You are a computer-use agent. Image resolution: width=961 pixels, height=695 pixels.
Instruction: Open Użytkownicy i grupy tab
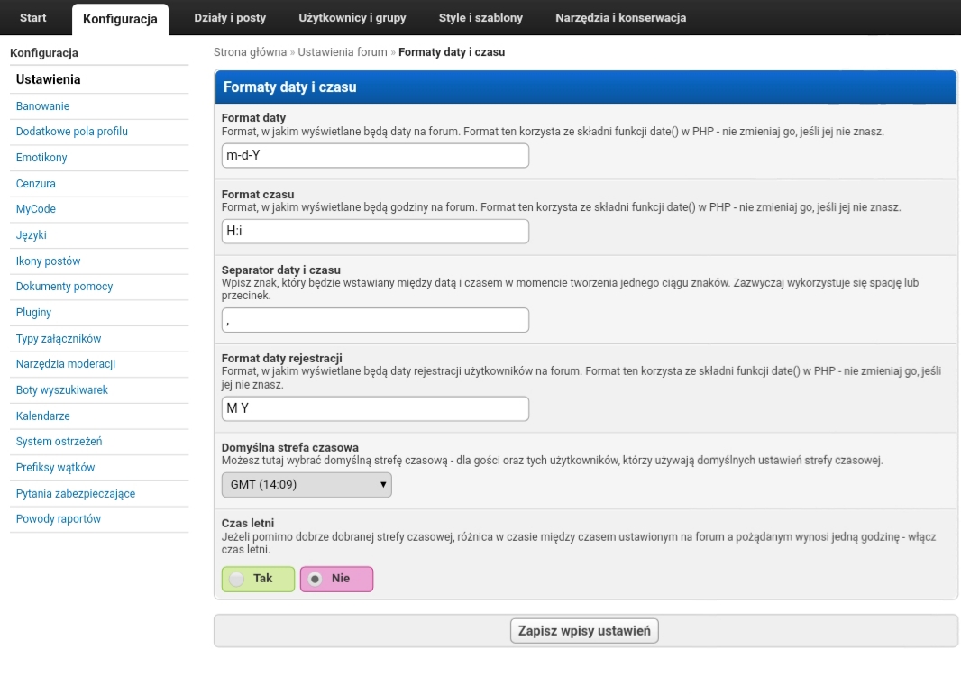click(x=352, y=18)
